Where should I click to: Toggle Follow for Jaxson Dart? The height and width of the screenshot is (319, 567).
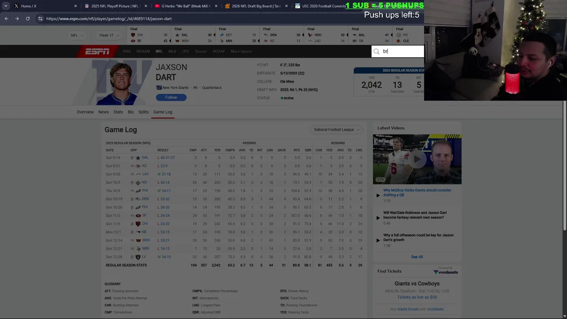[x=171, y=97]
